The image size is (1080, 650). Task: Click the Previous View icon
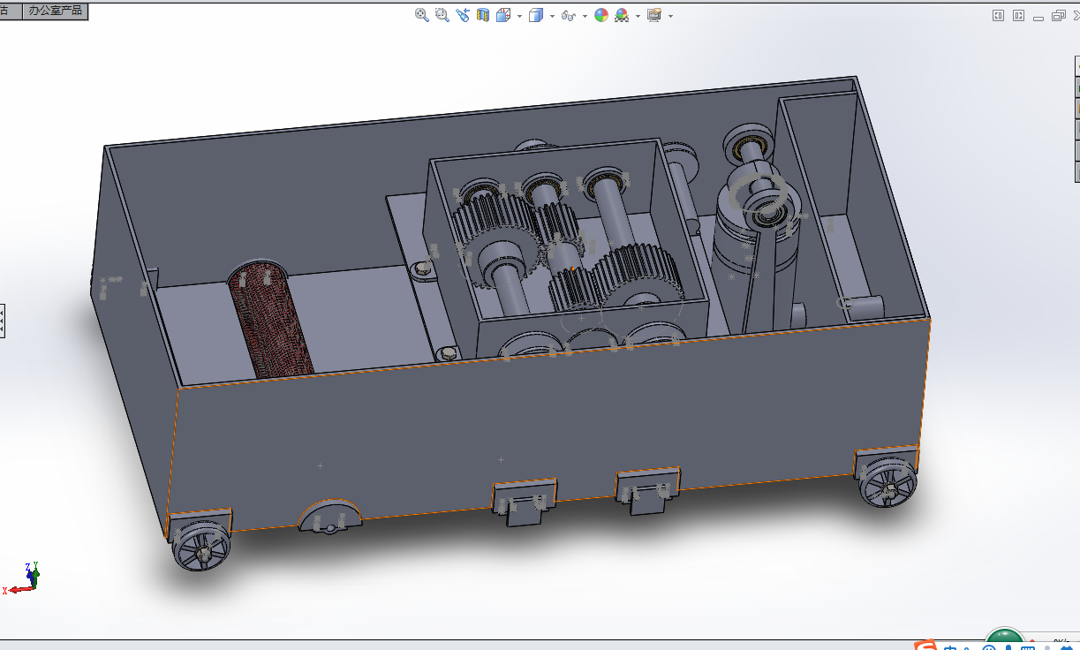click(463, 15)
